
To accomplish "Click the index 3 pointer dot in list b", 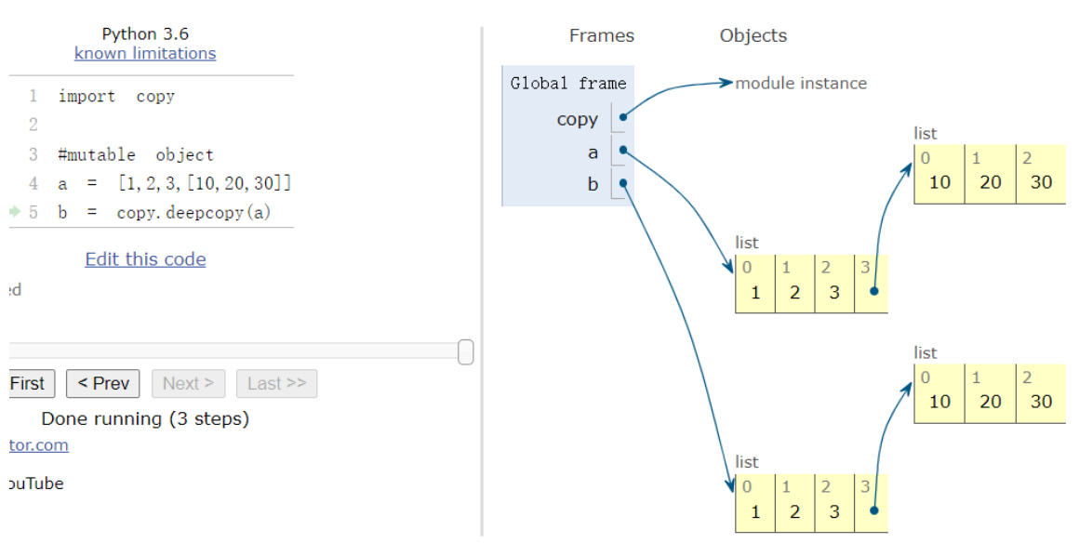I will [873, 510].
